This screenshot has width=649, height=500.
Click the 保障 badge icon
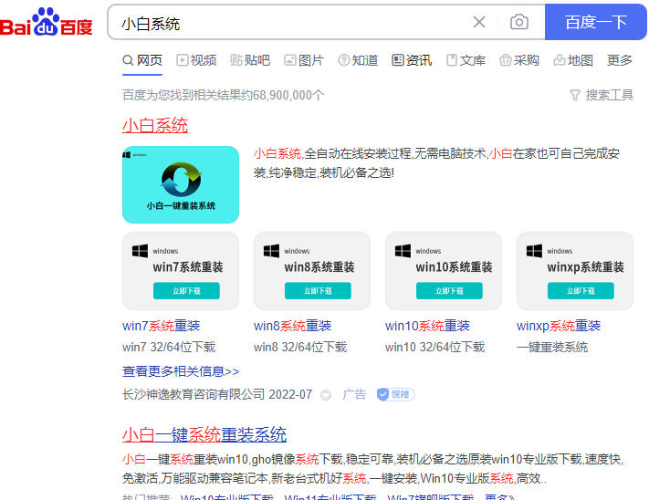point(395,395)
